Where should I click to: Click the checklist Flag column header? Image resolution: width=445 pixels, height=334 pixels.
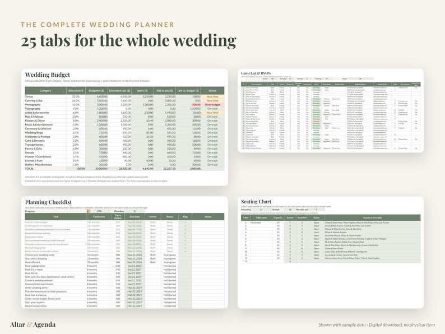(x=186, y=217)
